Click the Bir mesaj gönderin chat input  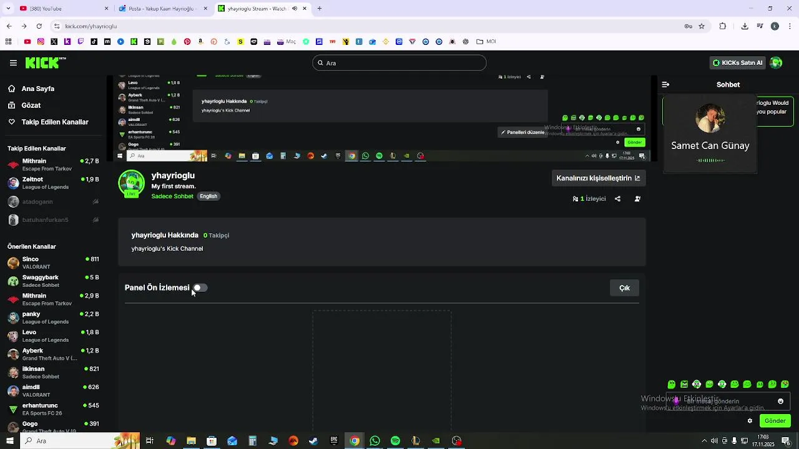pos(727,401)
